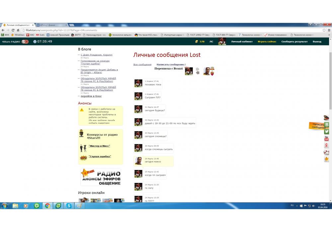Image resolution: width=332 pixels, height=232 pixels.
Task: Click the Радио Анонсы Эфиров banner
Action: click(x=101, y=177)
